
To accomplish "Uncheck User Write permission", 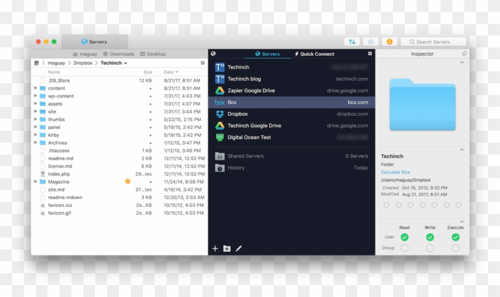I will point(430,237).
